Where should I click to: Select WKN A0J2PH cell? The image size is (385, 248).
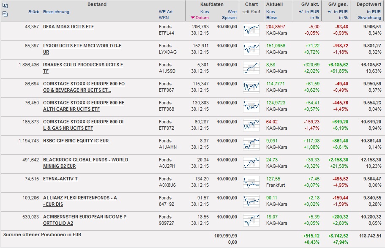(167, 166)
